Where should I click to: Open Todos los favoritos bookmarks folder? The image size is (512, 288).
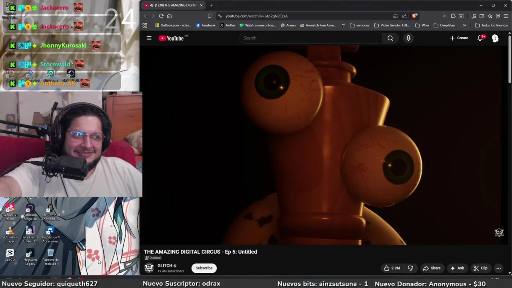pos(491,25)
